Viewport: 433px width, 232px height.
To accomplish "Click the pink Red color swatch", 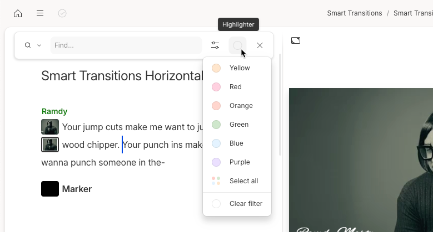I will pyautogui.click(x=216, y=87).
